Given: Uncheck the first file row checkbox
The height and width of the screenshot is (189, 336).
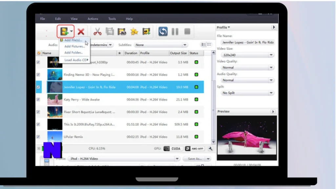Looking at the screenshot, I should coord(38,62).
